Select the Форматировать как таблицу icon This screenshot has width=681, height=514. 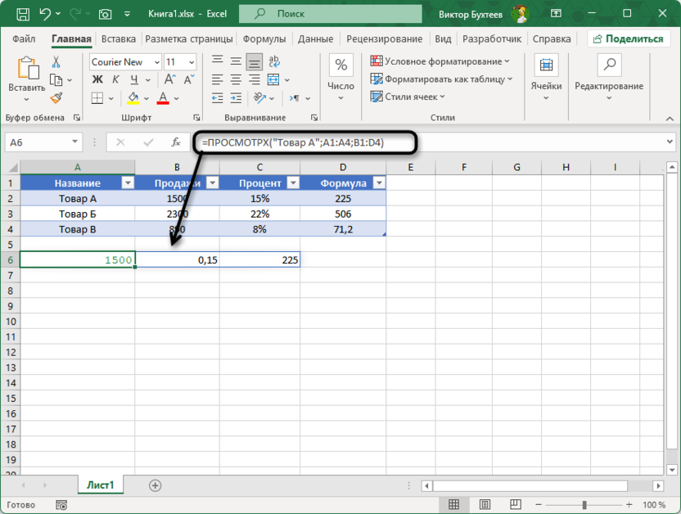point(377,79)
